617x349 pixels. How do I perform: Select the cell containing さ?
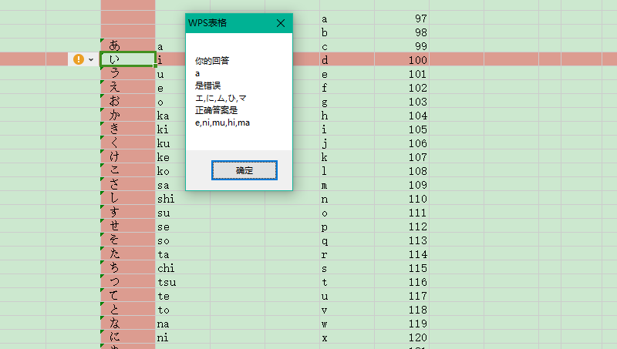pyautogui.click(x=128, y=184)
